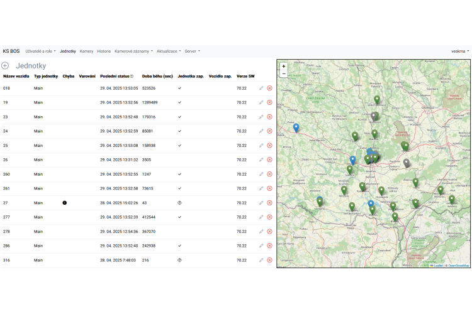Open the veskrna user dropdown
Image resolution: width=472 pixels, height=314 pixels.
pyautogui.click(x=460, y=51)
